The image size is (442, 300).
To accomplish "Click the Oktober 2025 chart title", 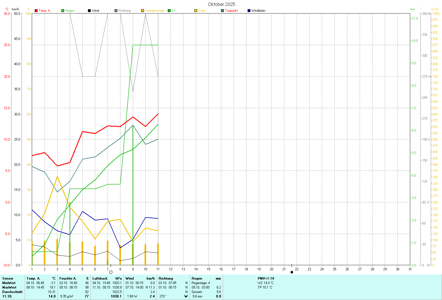I will 222,4.
